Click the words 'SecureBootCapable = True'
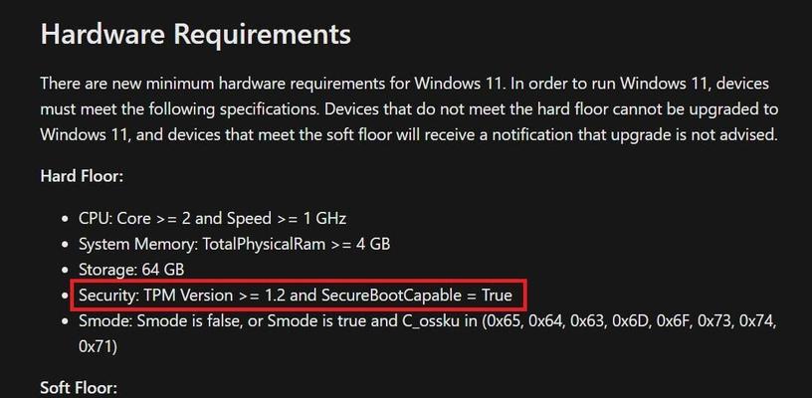 point(416,296)
